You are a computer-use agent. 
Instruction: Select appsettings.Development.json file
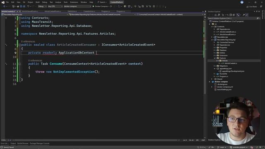pyautogui.click(x=233, y=71)
